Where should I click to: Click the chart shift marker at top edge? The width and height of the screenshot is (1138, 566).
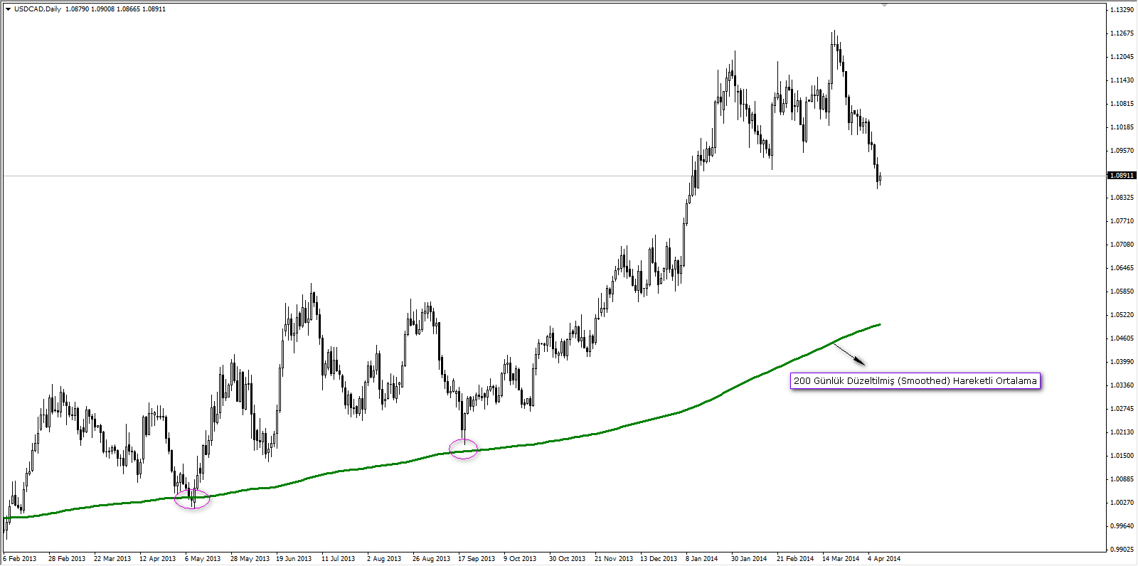[x=884, y=5]
